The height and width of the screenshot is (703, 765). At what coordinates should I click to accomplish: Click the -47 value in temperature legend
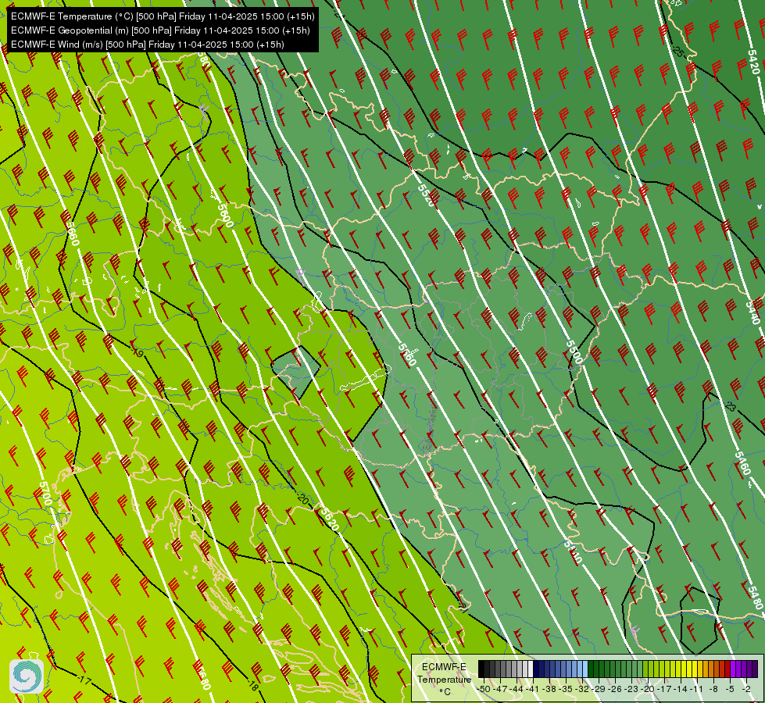(500, 689)
